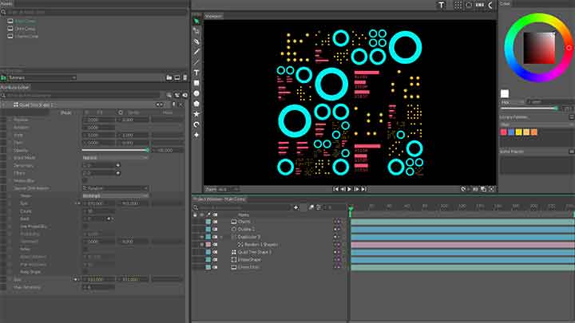Open the Blend Mode dropdown

pyautogui.click(x=115, y=158)
